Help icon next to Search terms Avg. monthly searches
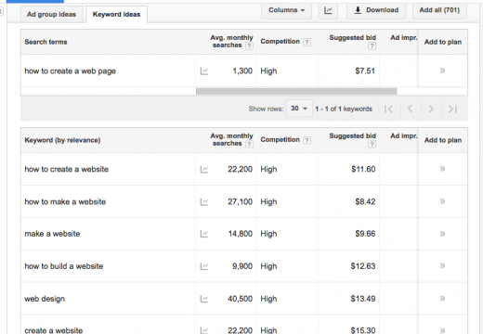 [x=249, y=46]
